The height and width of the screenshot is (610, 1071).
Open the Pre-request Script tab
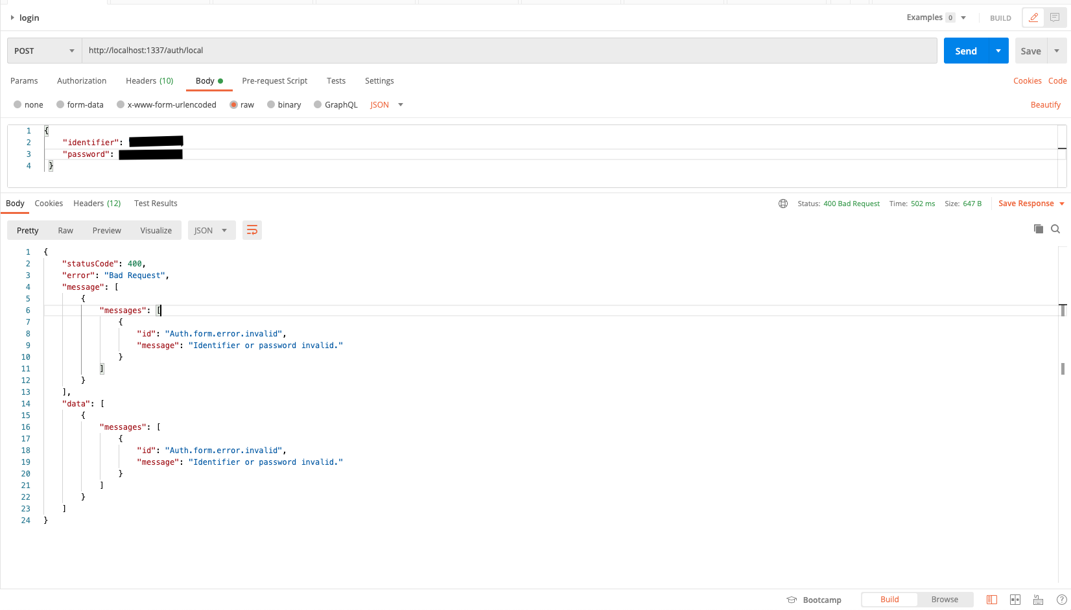tap(275, 81)
